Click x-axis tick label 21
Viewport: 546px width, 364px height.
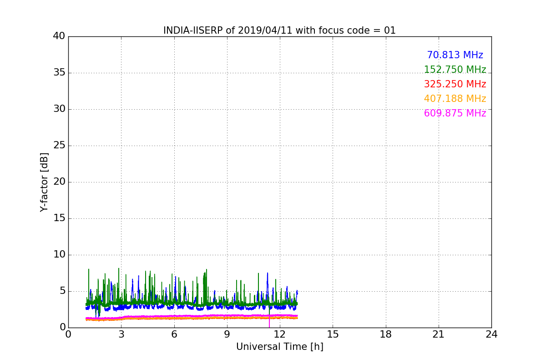click(x=439, y=334)
